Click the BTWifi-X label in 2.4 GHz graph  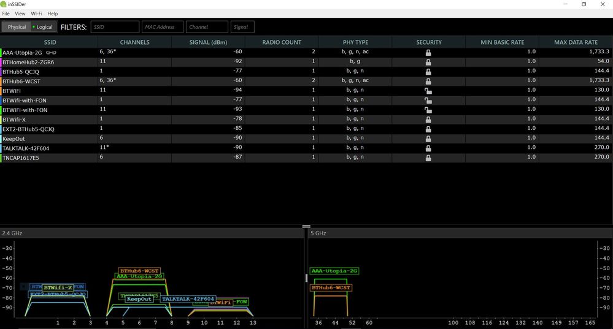tap(58, 287)
